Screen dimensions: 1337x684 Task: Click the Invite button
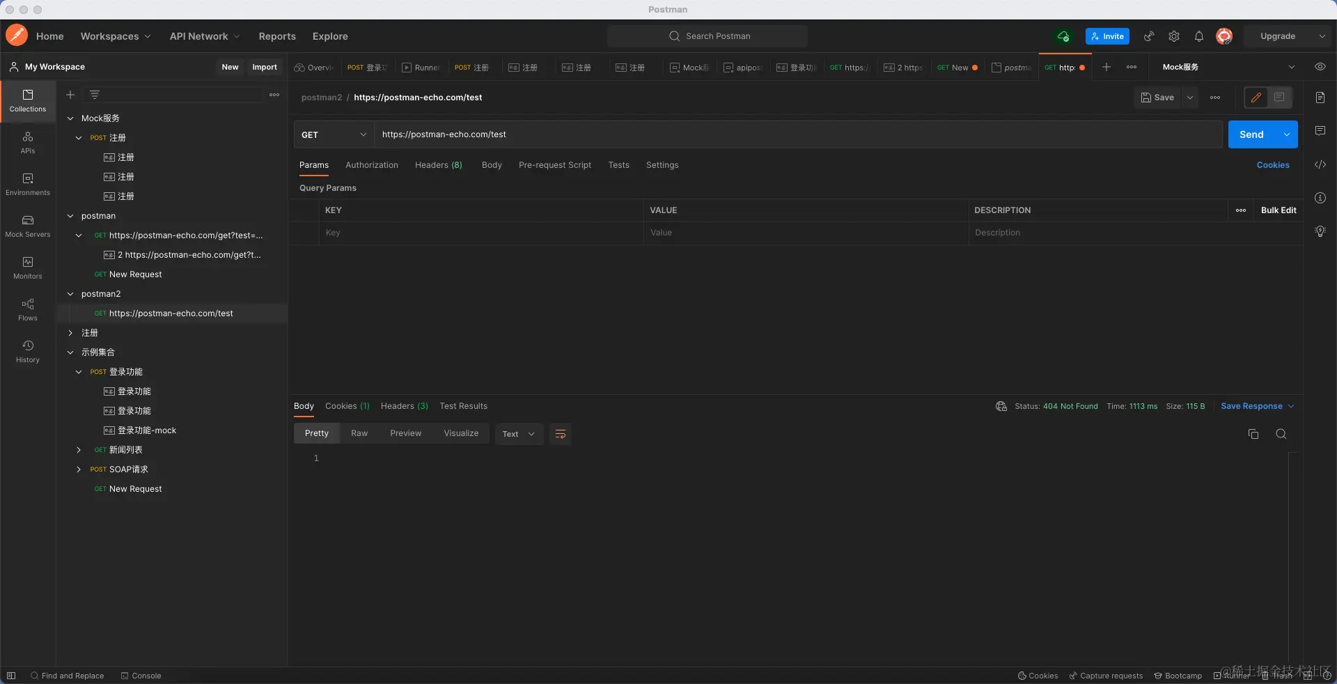pyautogui.click(x=1107, y=36)
